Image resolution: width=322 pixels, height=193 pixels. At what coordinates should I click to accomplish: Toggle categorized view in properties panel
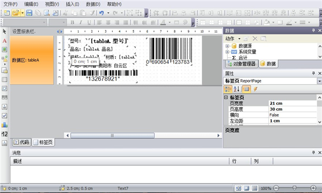[228, 89]
